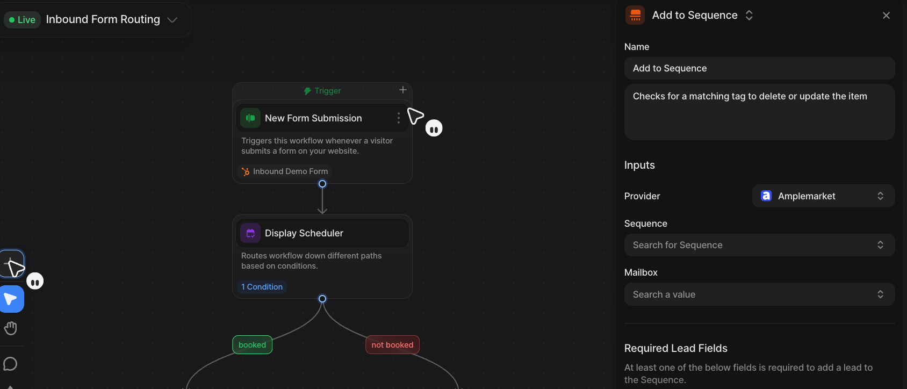Click the Display Scheduler calendar icon
This screenshot has height=389, width=907.
coord(250,233)
